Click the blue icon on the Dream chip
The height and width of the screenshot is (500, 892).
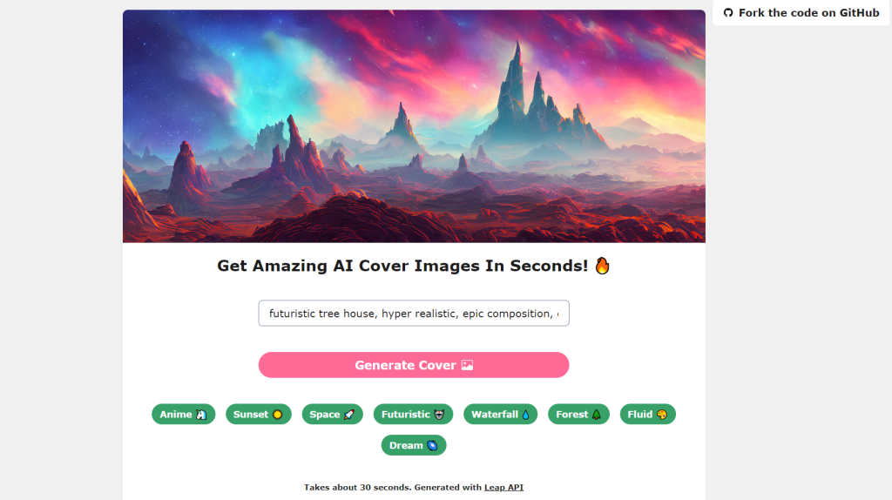click(x=432, y=445)
